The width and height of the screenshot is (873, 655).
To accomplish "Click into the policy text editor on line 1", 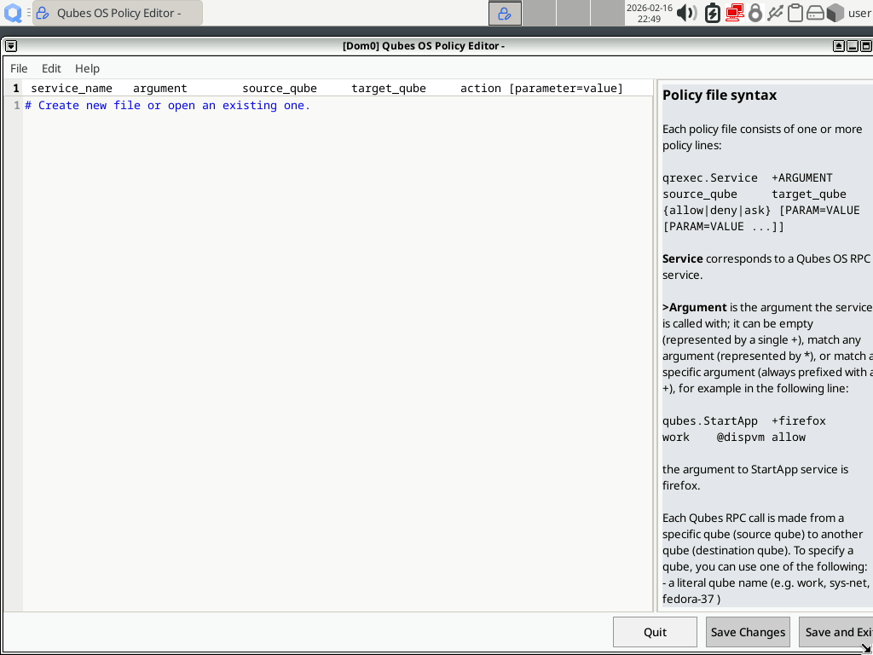I will pyautogui.click(x=338, y=105).
